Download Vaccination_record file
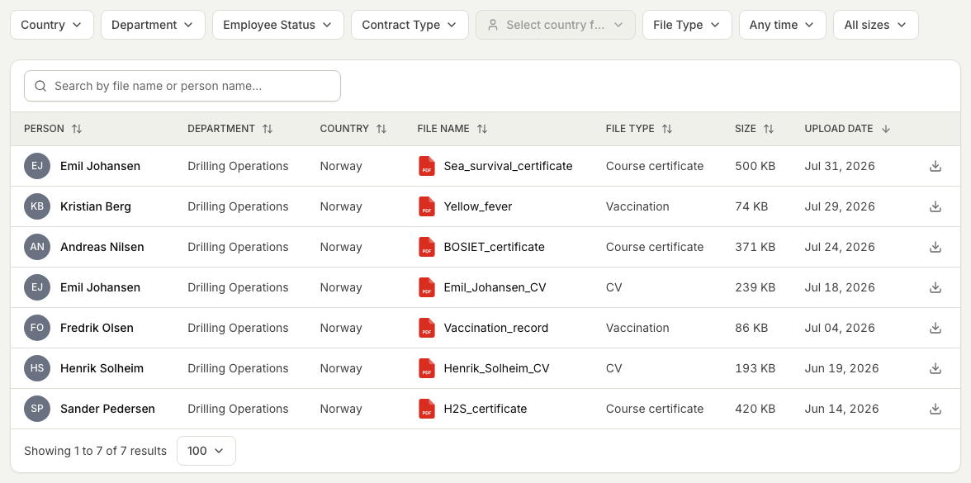Viewport: 971px width, 483px height. click(x=935, y=328)
